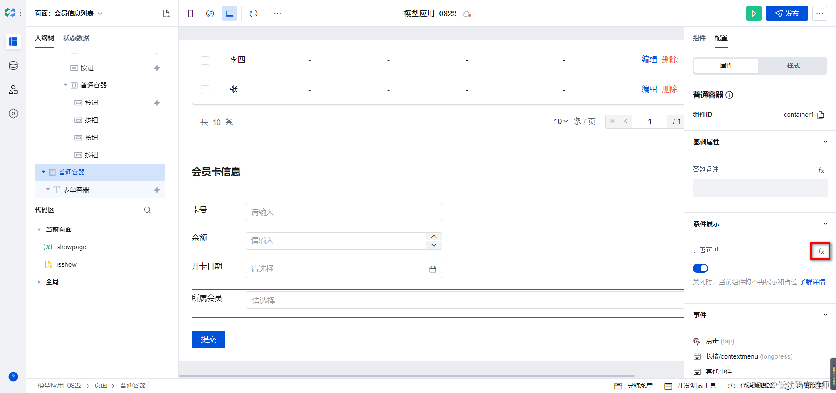Click the 所属会员 select field

[x=465, y=301]
